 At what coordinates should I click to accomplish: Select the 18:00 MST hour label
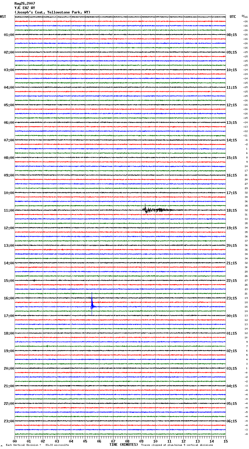(9, 333)
